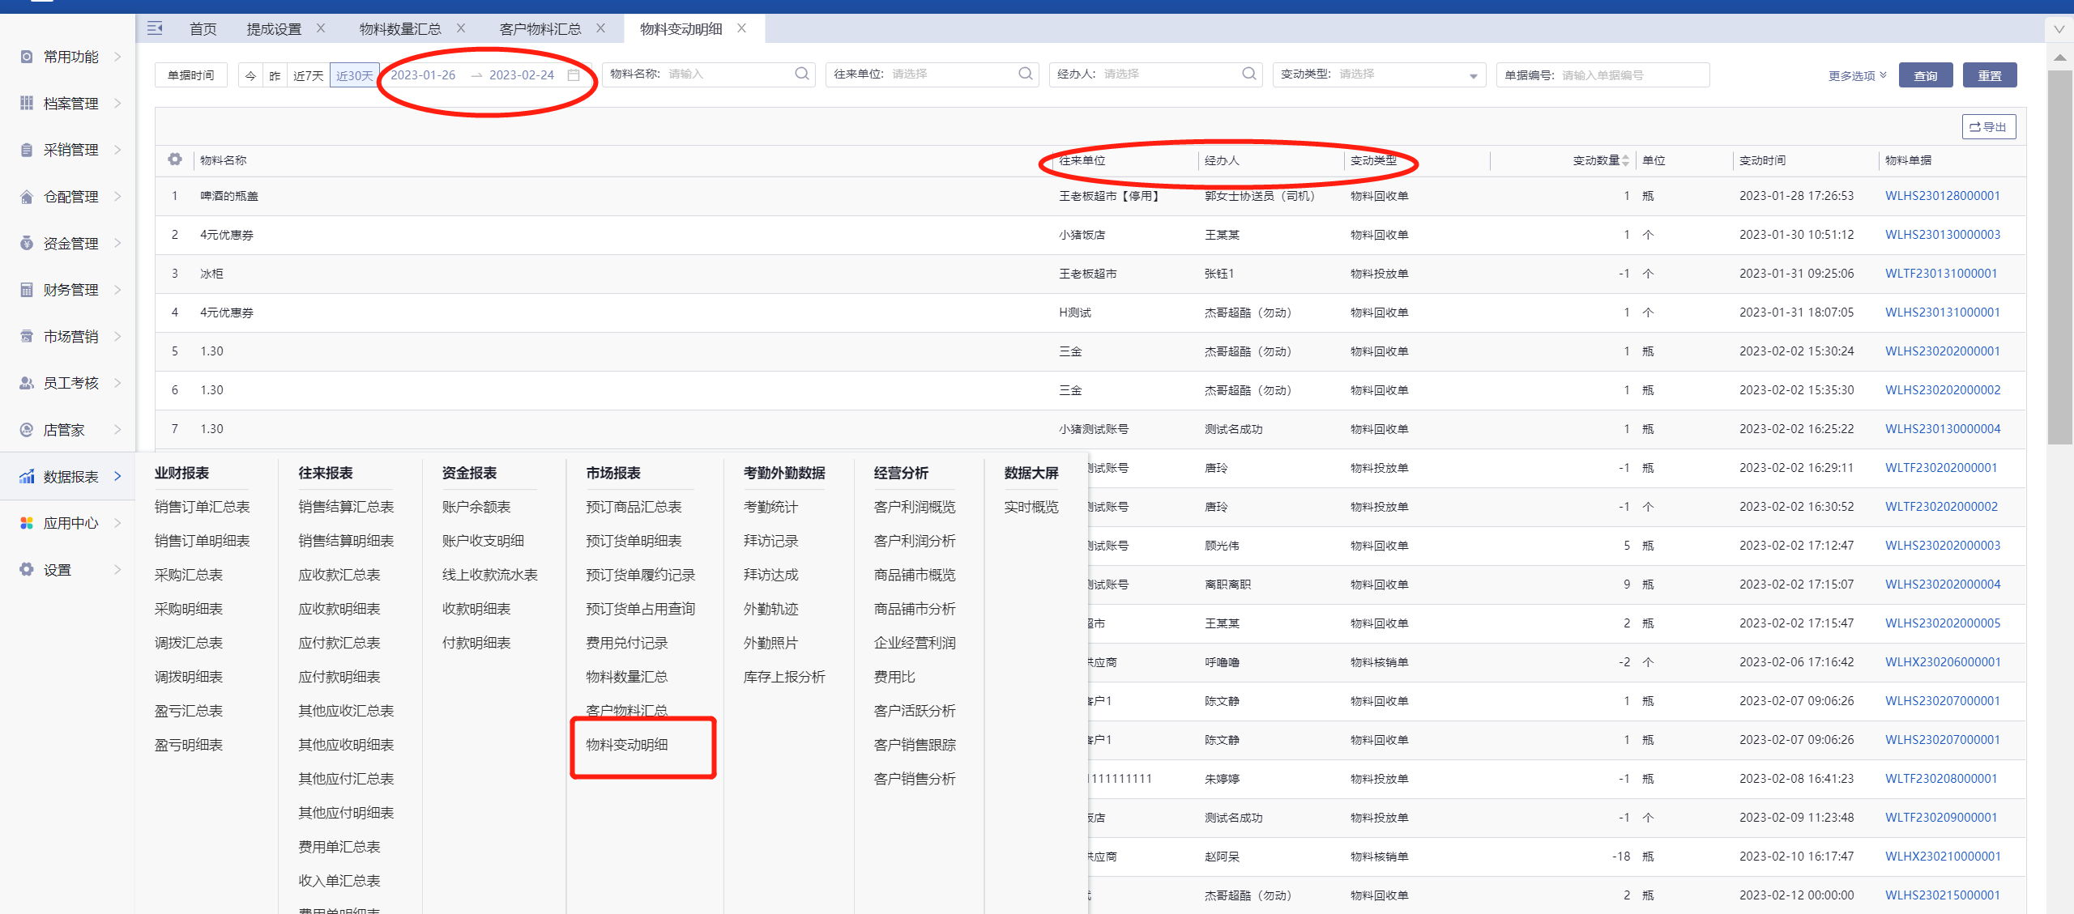Viewport: 2074px width, 914px height.
Task: Select the 近30天 quick date filter
Action: pyautogui.click(x=354, y=75)
